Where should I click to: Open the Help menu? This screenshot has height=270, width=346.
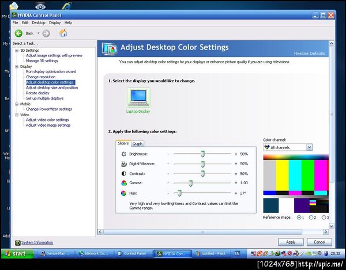(x=68, y=22)
